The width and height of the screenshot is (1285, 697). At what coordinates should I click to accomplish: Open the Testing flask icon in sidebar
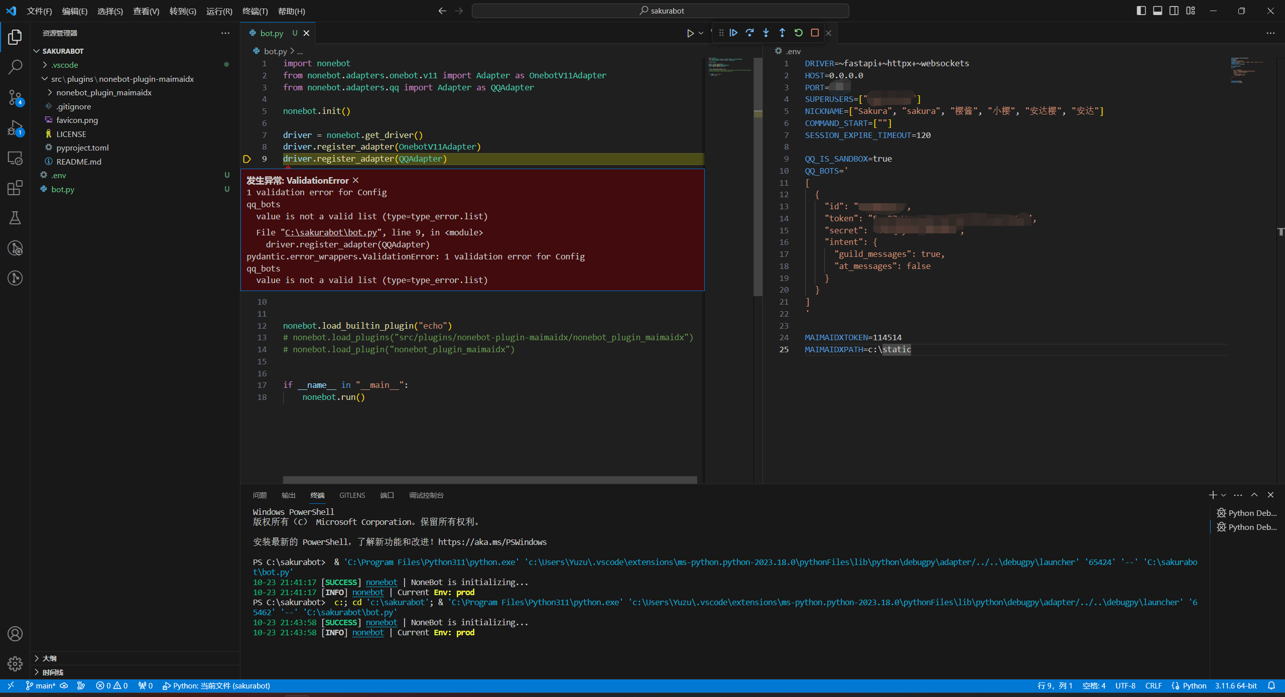coord(15,218)
